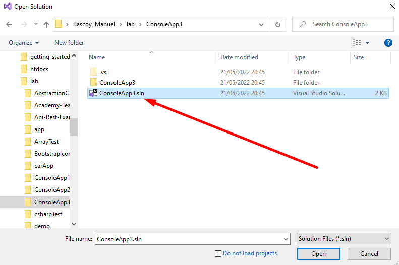399x265 pixels.
Task: Click the Cancel button
Action: coord(369,254)
